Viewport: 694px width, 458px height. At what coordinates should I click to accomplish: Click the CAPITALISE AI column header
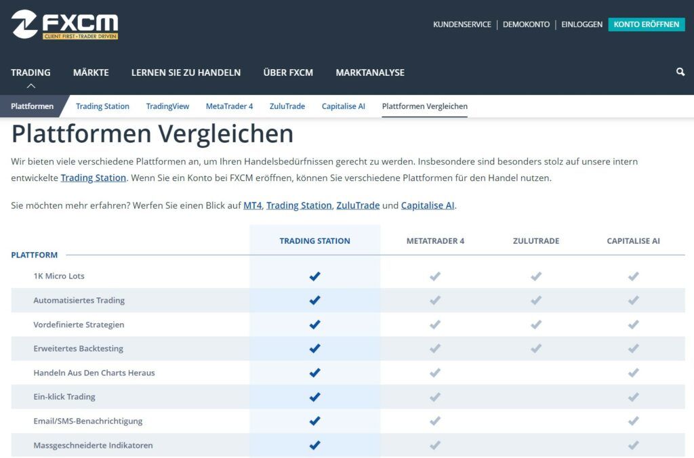pyautogui.click(x=634, y=241)
